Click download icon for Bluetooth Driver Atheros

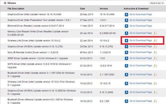[126, 101]
